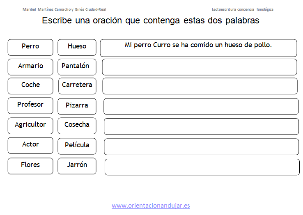Open the www.orientacionandujar.es link
This screenshot has height=215, width=303.
(x=151, y=206)
